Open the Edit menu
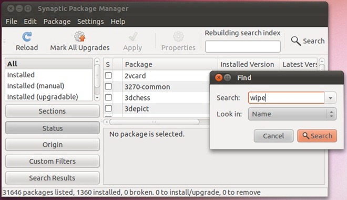The width and height of the screenshot is (347, 200). point(30,22)
